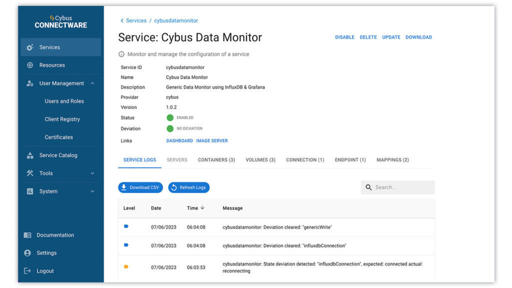Expand the System menu
This screenshot has width=512, height=288.
[92, 191]
